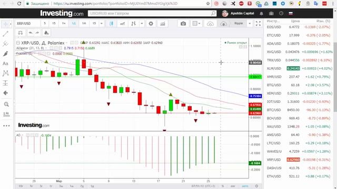Select the 7д date range

(x=82, y=186)
